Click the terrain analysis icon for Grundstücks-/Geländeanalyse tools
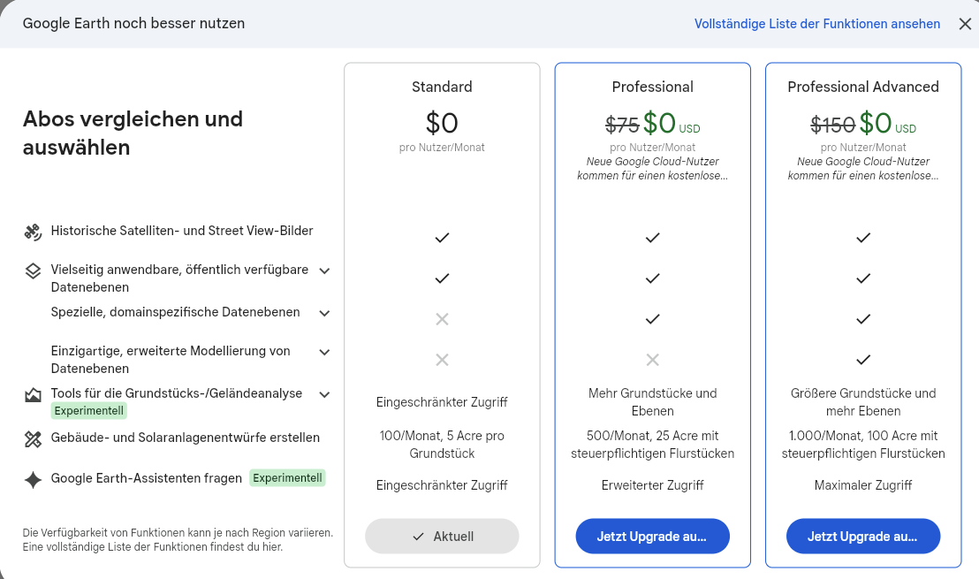The width and height of the screenshot is (979, 579). pyautogui.click(x=33, y=395)
